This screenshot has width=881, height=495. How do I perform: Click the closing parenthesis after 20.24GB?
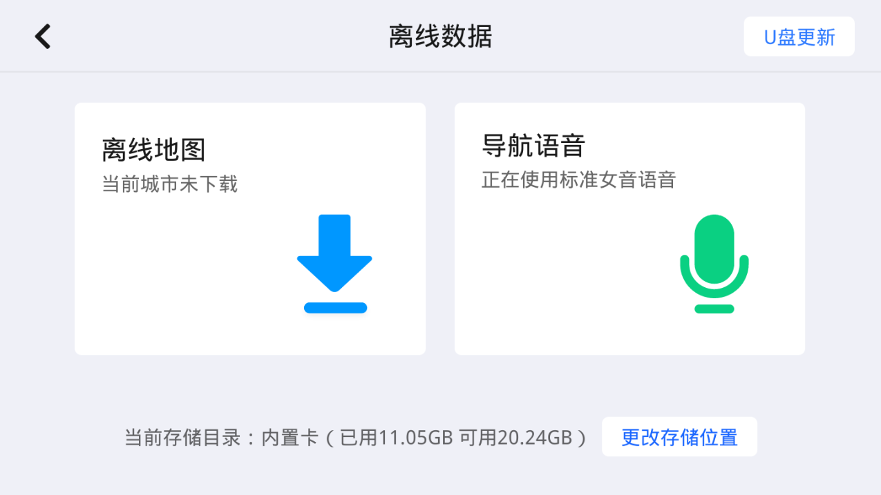point(582,438)
